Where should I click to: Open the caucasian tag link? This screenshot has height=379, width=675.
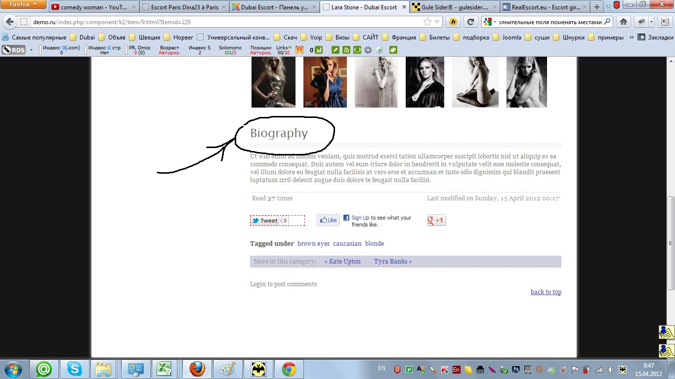(x=347, y=243)
